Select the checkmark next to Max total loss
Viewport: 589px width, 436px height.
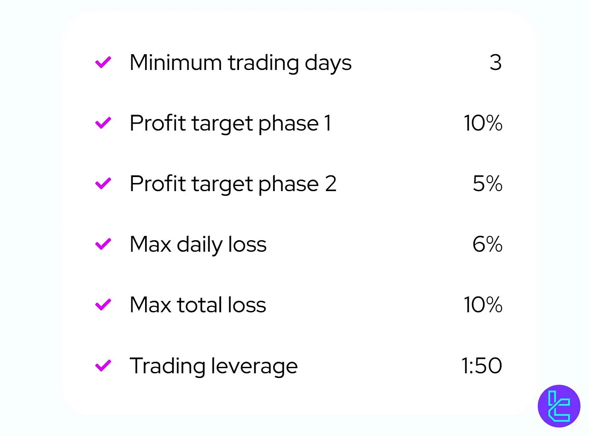tap(103, 305)
